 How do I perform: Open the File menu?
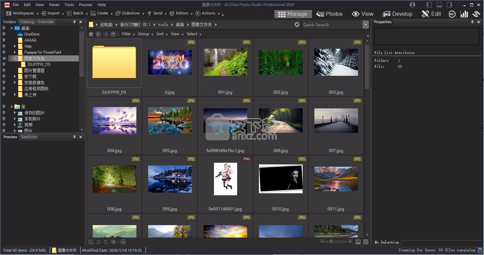pyautogui.click(x=16, y=5)
